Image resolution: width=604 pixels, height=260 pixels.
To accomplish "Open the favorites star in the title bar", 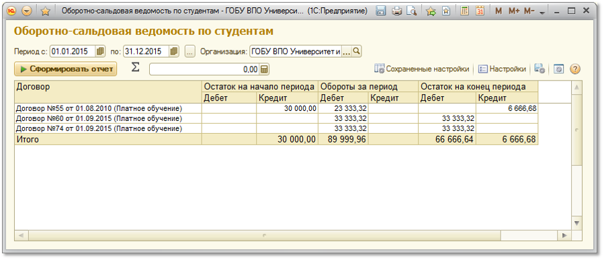I will point(46,11).
